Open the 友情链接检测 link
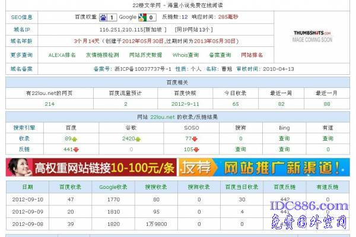The image size is (356, 237). click(103, 55)
